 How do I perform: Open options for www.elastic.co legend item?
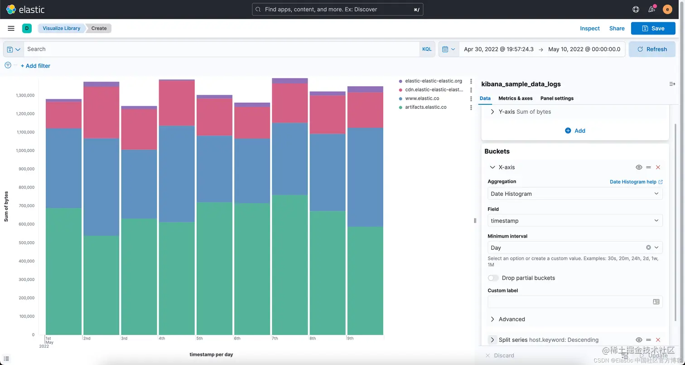[471, 98]
